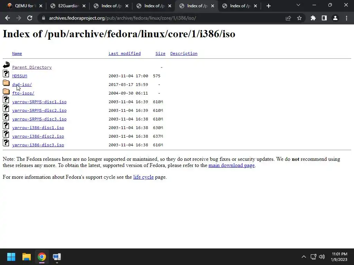The width and height of the screenshot is (354, 265).
Task: Click the file icon beside yarrow-i386-disc3.iso
Action: coord(6,143)
